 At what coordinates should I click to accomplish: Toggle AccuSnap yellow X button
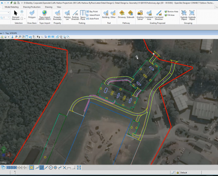coord(31,168)
